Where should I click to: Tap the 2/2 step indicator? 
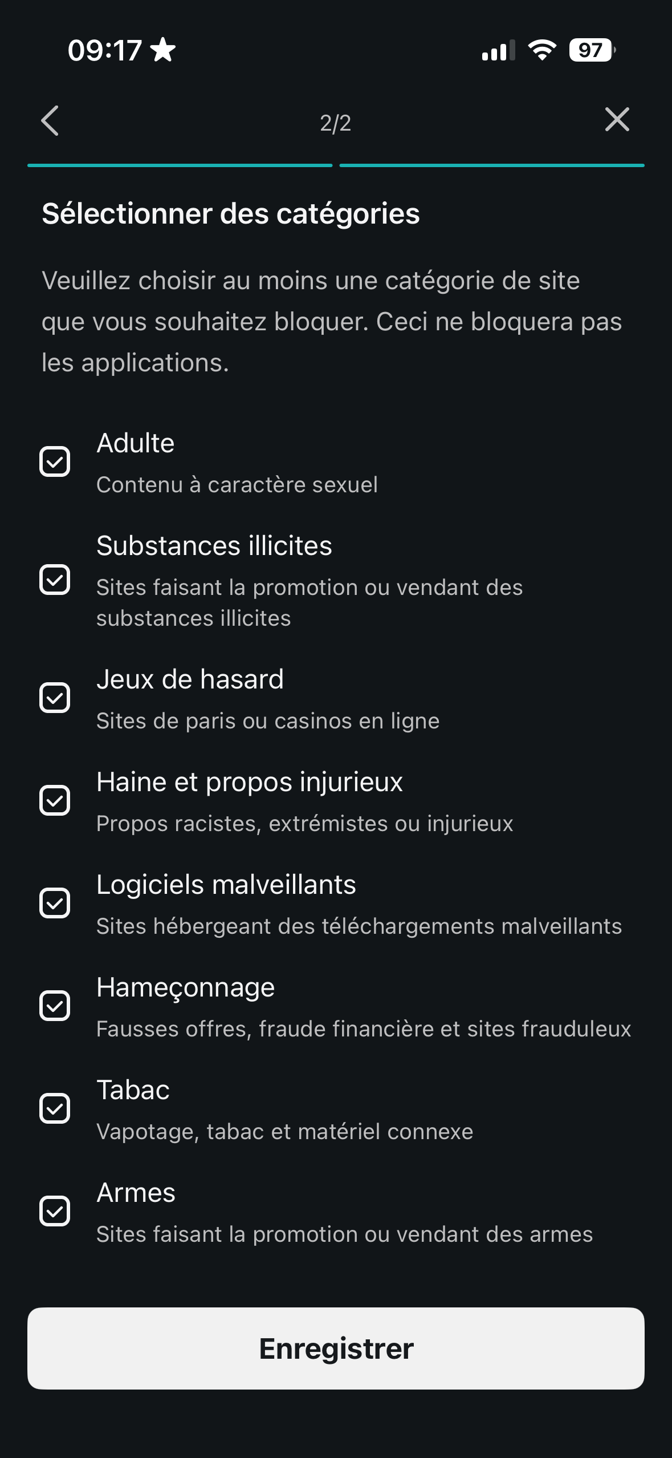tap(335, 123)
